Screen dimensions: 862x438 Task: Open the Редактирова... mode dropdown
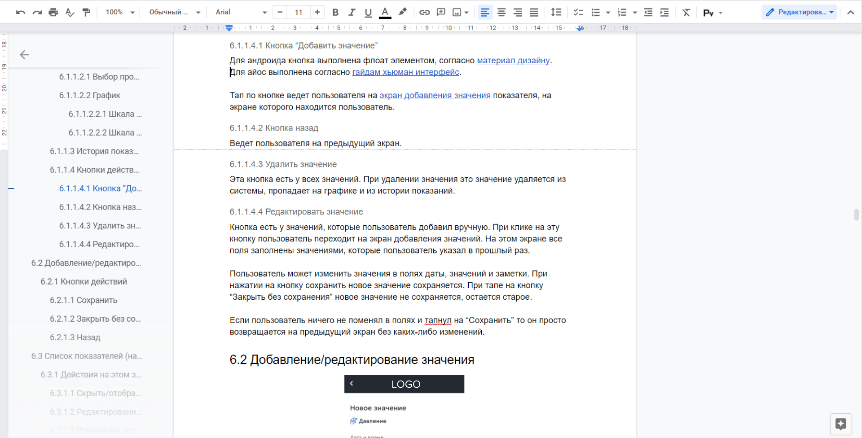(799, 13)
